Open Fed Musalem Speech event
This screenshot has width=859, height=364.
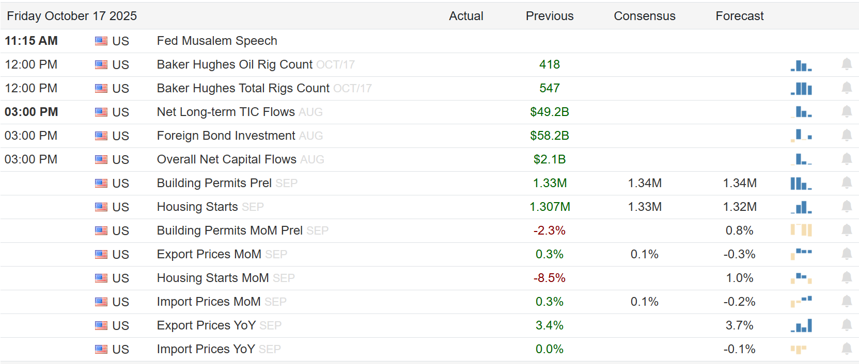(x=217, y=41)
